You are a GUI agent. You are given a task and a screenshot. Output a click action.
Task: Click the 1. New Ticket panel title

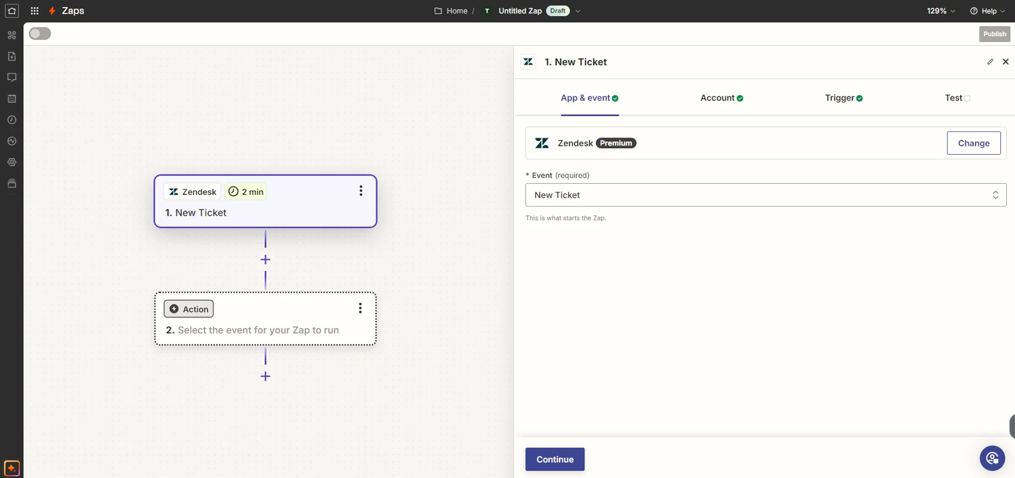pos(576,62)
